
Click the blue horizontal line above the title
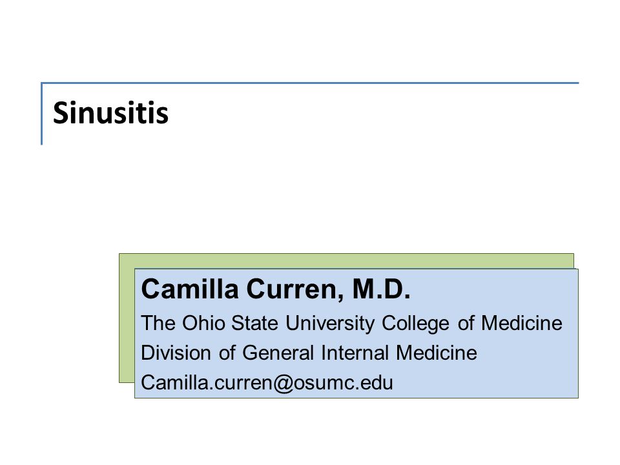pyautogui.click(x=310, y=83)
